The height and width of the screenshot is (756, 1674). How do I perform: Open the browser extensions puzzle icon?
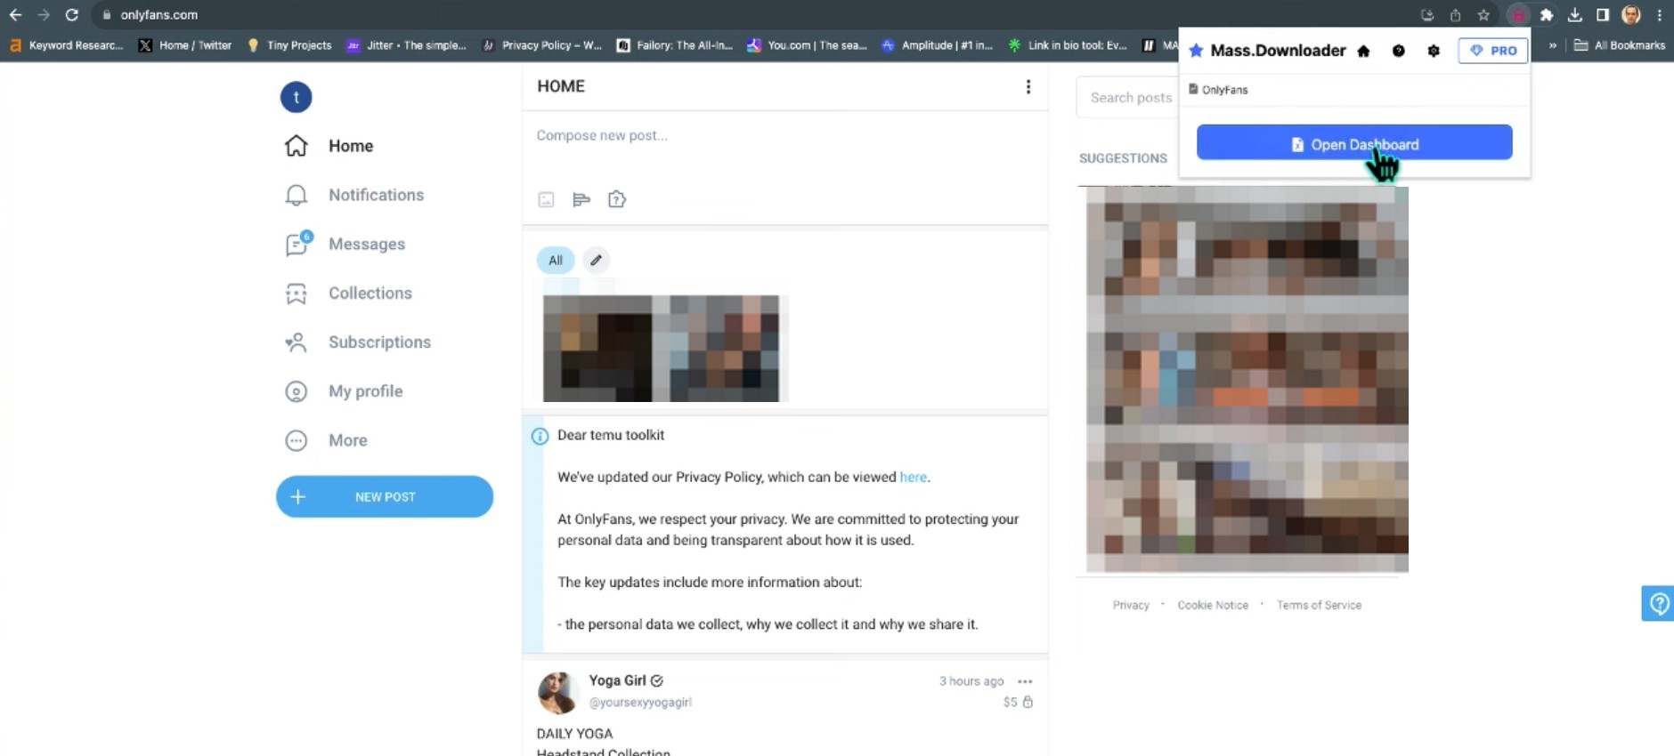pos(1547,15)
